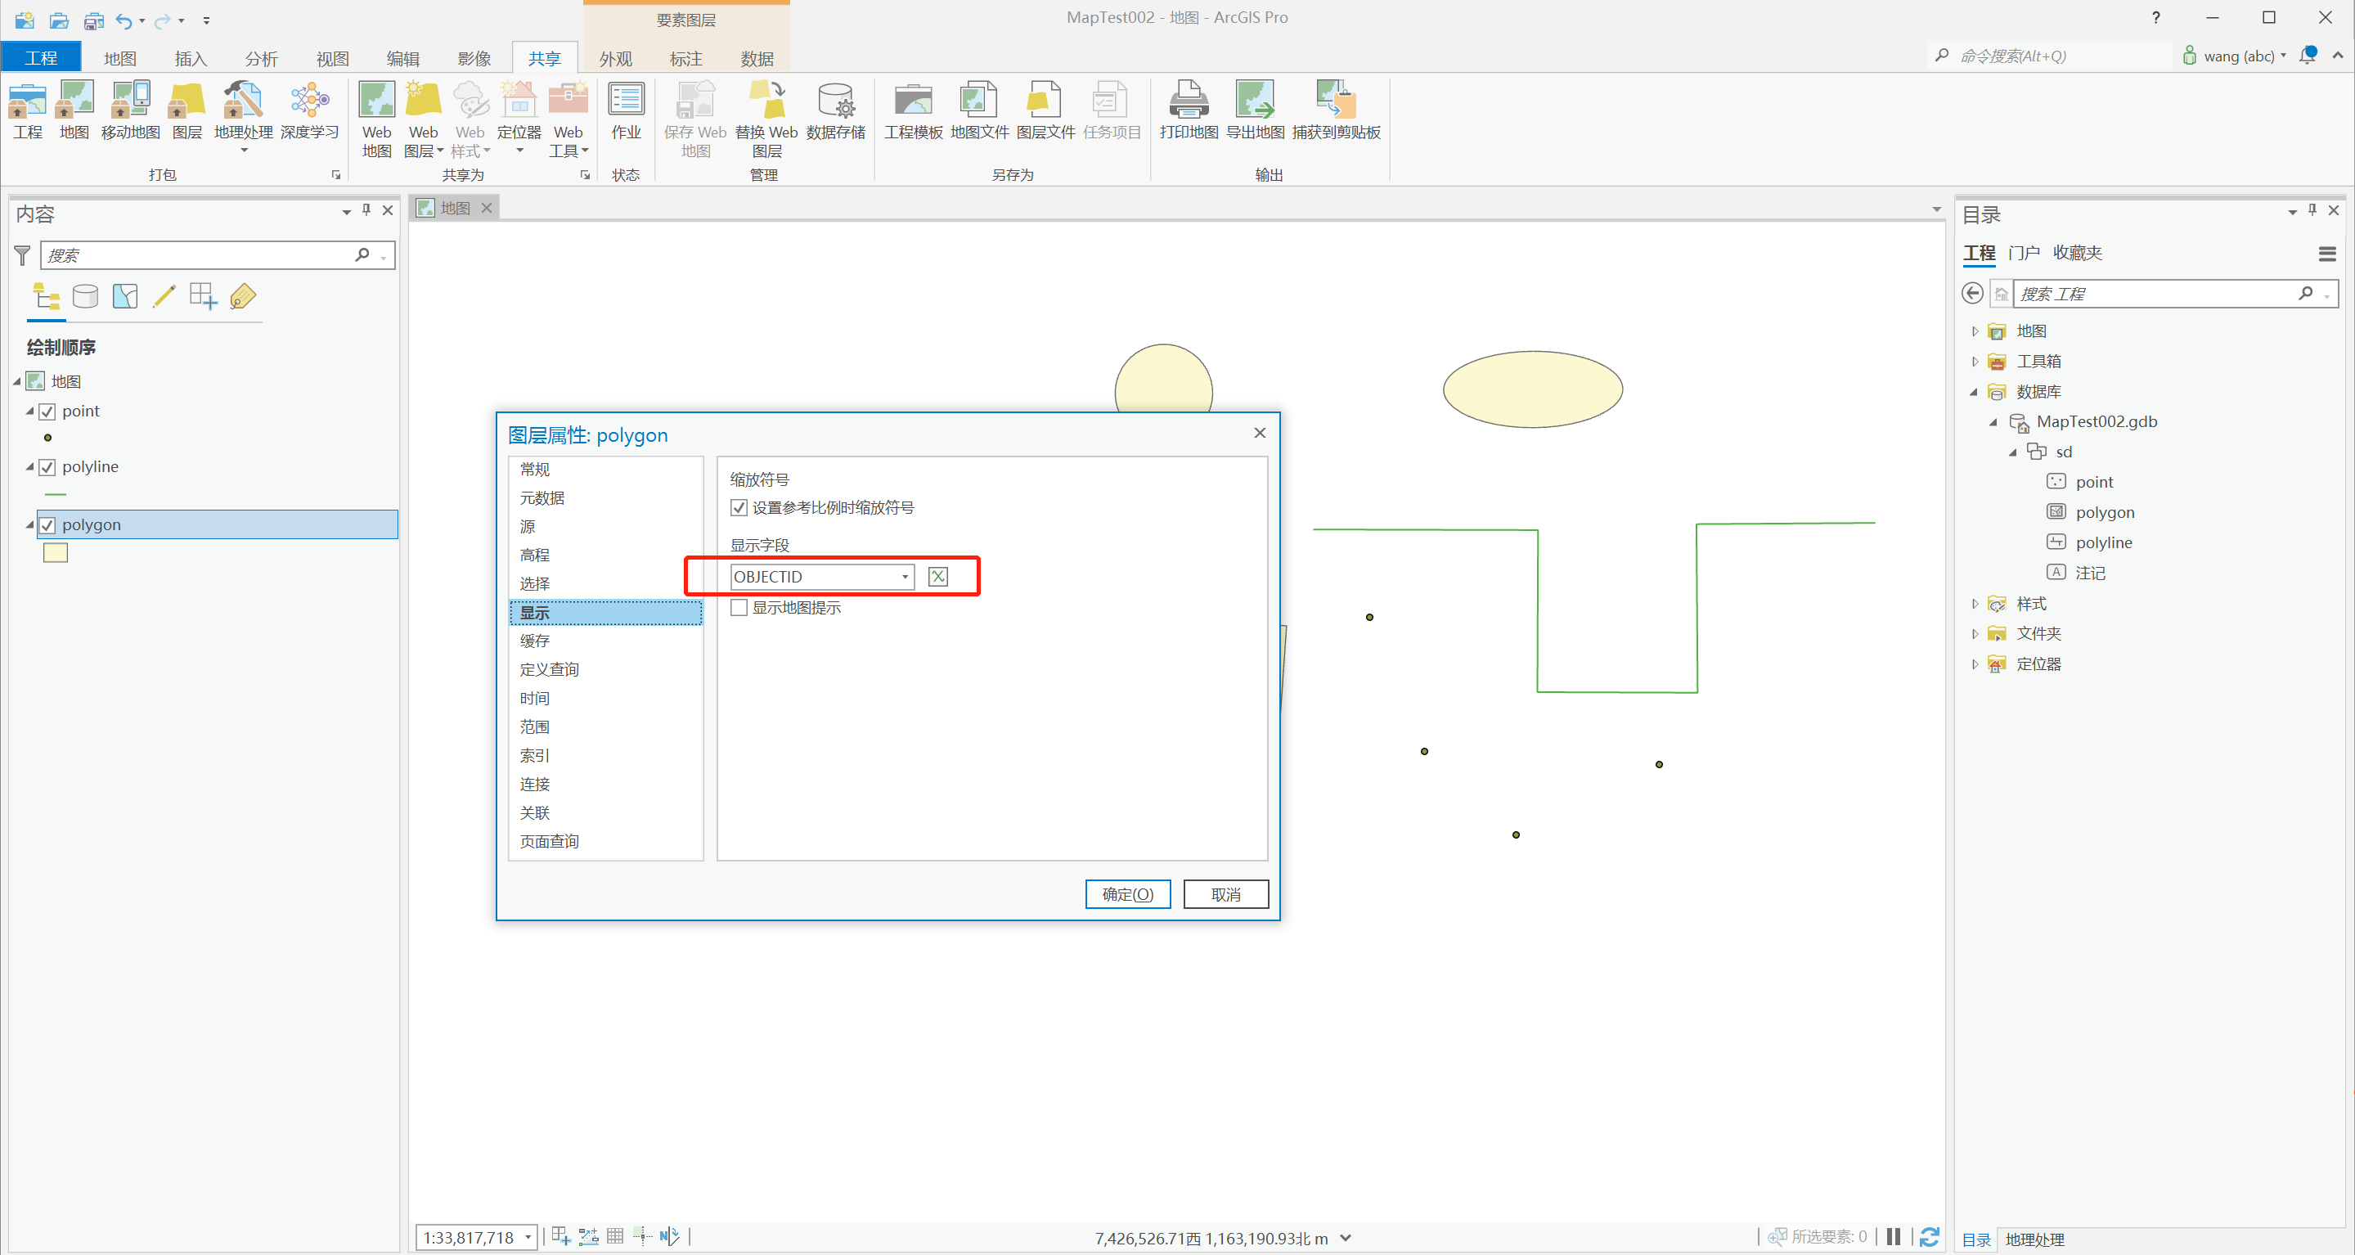Viewport: 2355px width, 1255px height.
Task: Click the polygon layer yellow symbol swatch
Action: tap(55, 553)
